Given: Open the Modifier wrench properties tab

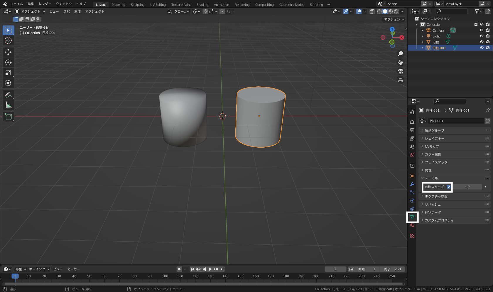Looking at the screenshot, I should pos(412,184).
